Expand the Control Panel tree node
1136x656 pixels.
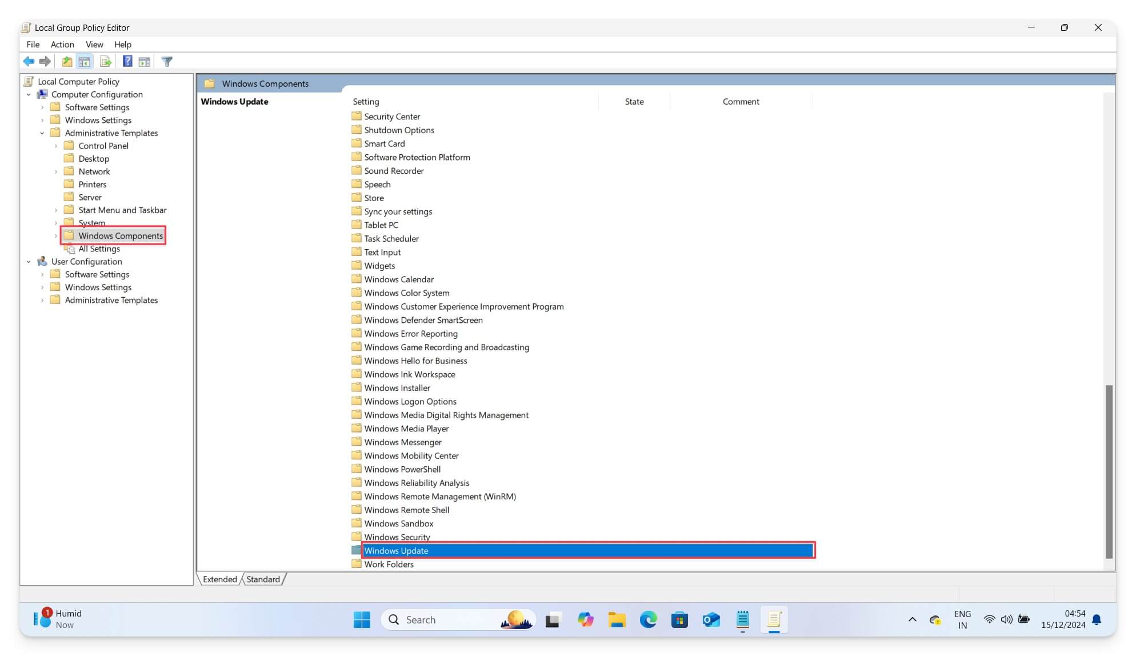(x=56, y=146)
